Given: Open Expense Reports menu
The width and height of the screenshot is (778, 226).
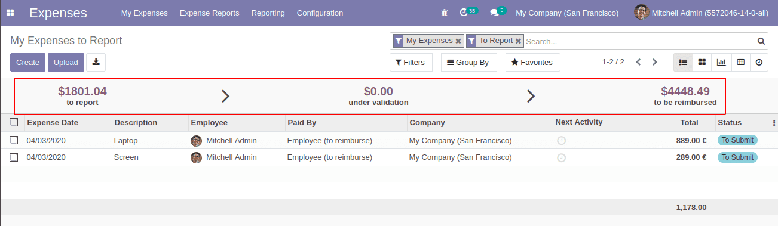Looking at the screenshot, I should 209,13.
